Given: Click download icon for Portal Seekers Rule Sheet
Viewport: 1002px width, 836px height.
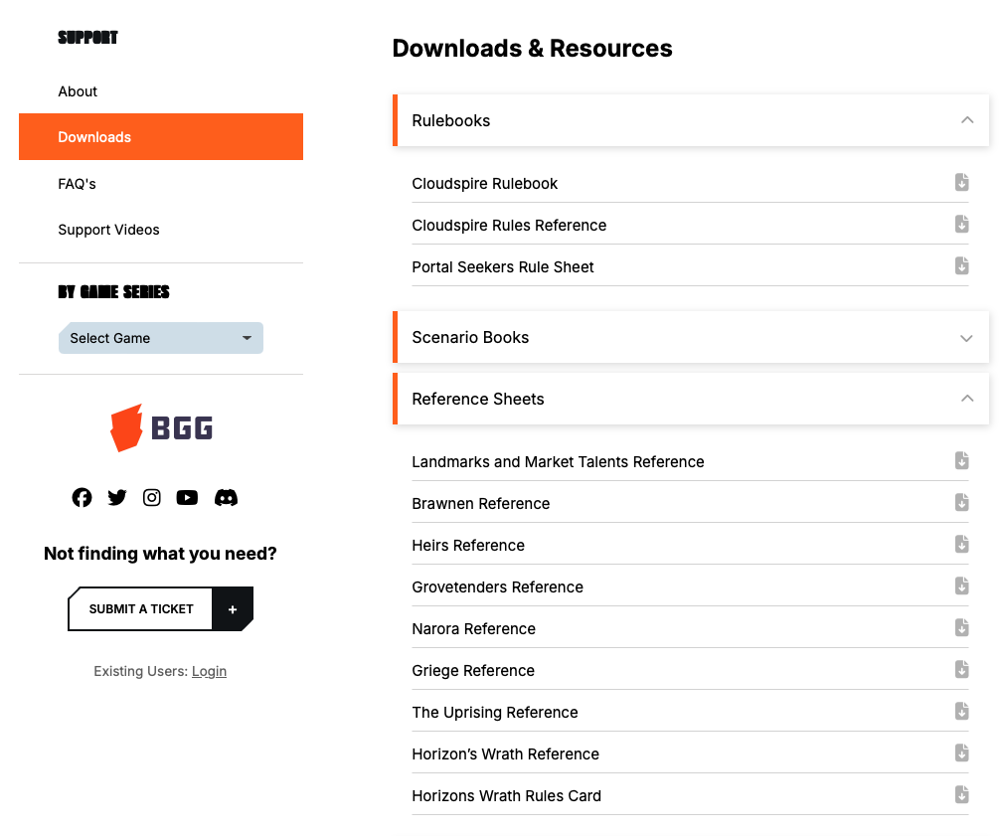Looking at the screenshot, I should pos(962,265).
